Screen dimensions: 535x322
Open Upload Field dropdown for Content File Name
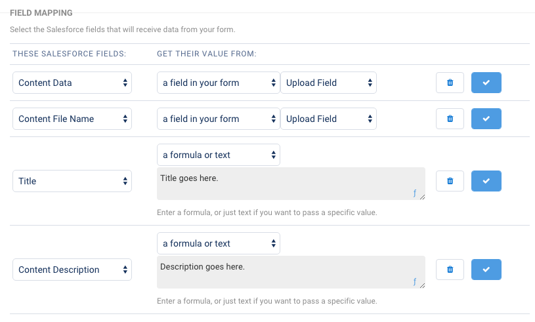point(328,119)
